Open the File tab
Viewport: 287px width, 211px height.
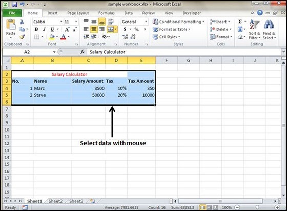coord(12,13)
